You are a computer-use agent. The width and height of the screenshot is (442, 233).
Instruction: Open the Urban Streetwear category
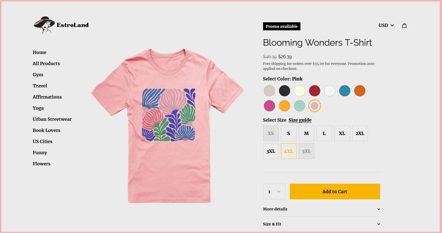pos(52,119)
